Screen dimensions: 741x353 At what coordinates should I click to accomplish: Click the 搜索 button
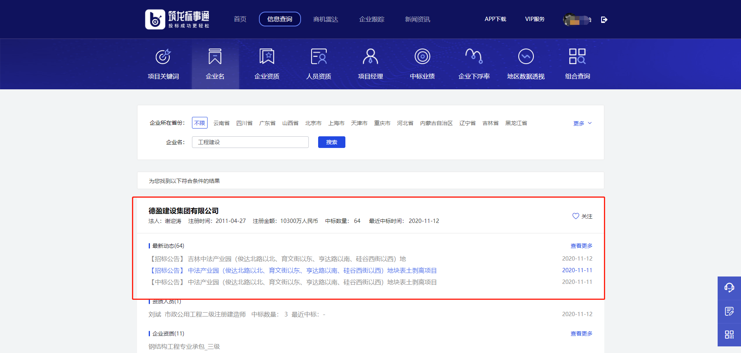(331, 142)
